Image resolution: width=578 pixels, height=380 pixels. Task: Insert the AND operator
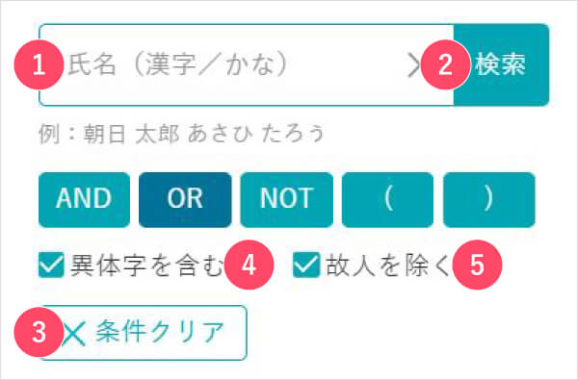pos(84,199)
